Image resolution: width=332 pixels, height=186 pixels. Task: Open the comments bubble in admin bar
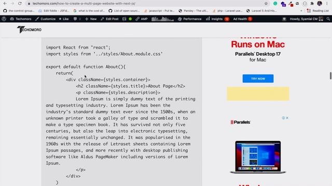coord(77,19)
